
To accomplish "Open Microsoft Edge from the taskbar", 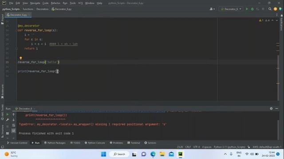I will click(x=153, y=154).
